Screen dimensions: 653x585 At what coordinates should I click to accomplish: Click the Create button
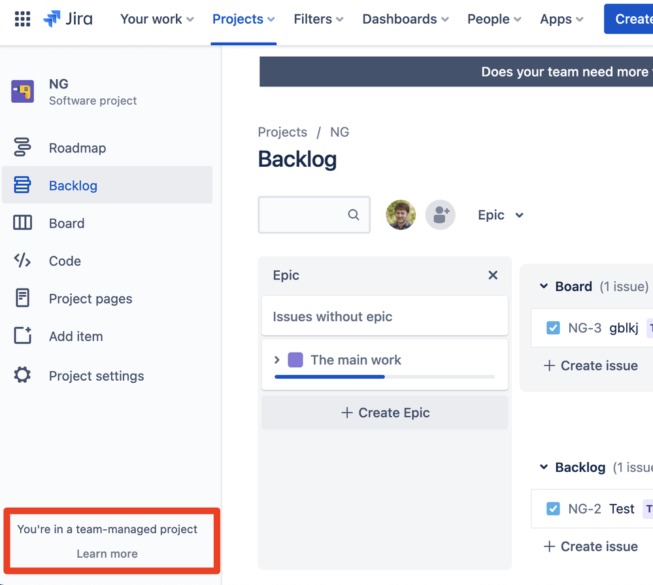coord(628,19)
